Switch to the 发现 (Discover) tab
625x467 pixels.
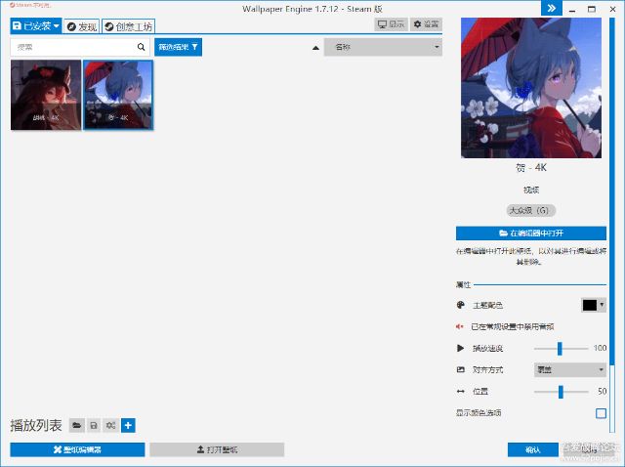[82, 26]
